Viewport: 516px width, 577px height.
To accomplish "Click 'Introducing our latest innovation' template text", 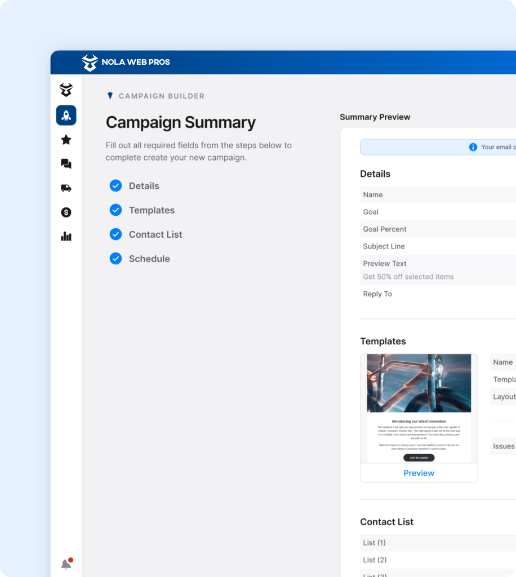I will pyautogui.click(x=419, y=421).
